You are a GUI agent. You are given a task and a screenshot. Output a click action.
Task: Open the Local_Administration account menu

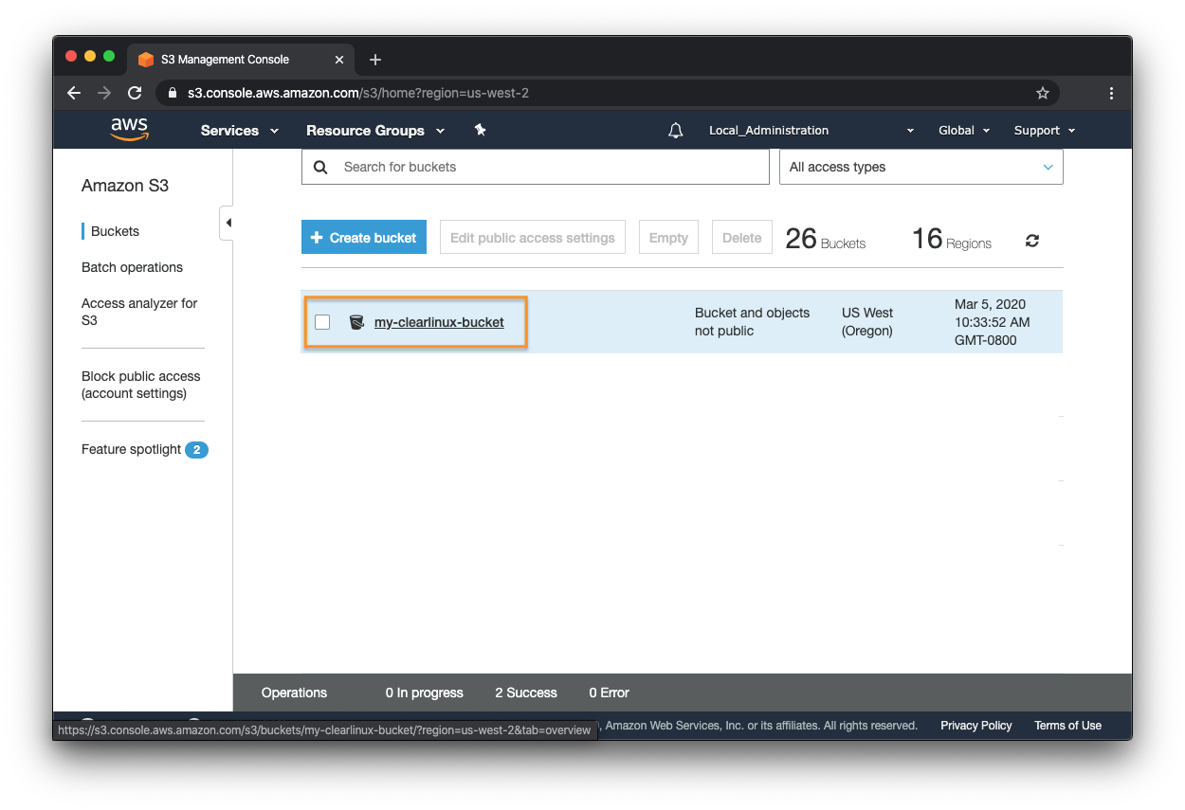pos(811,131)
